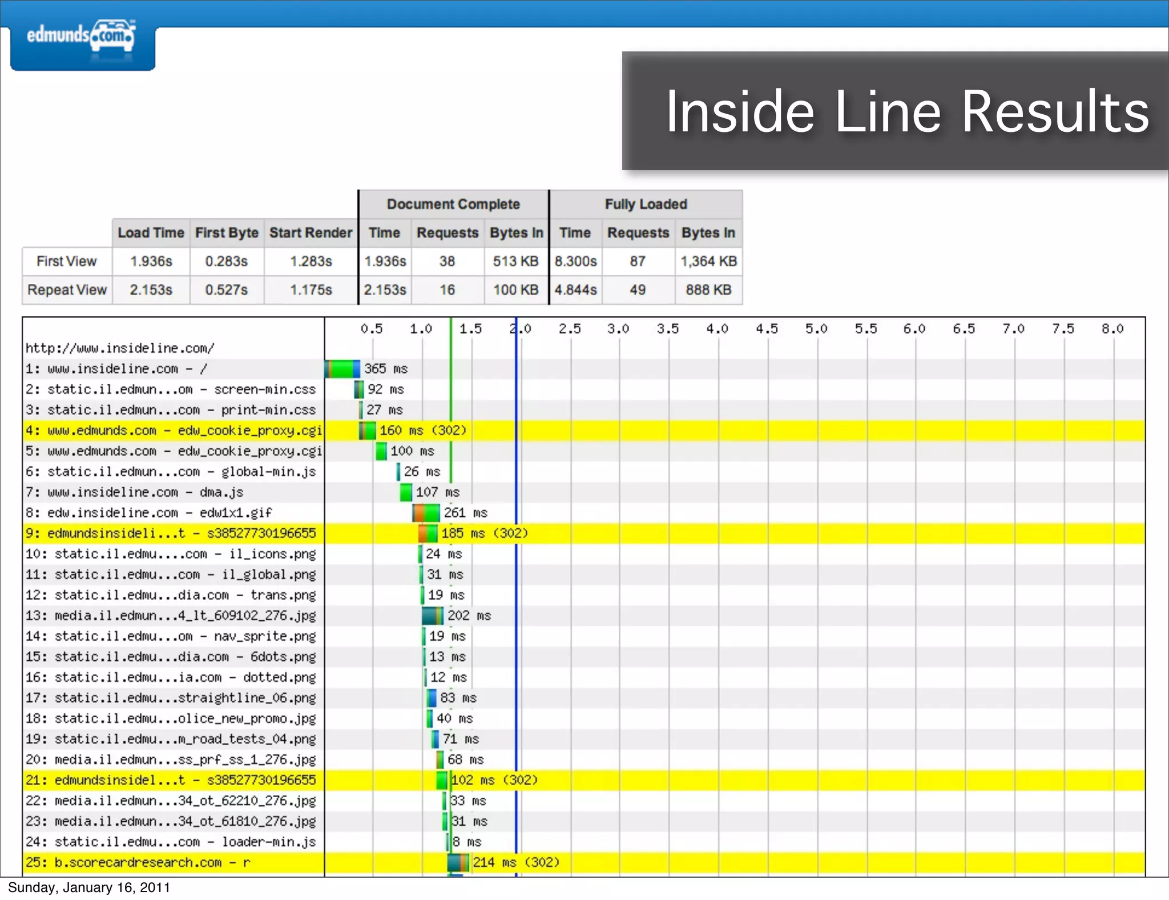Click the 4.0 second timeline tick
1169x900 pixels.
pos(717,328)
